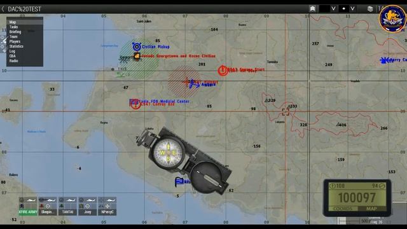Click the rank chevrons icon in top bar
The height and width of the screenshot is (229, 407).
pos(312,9)
